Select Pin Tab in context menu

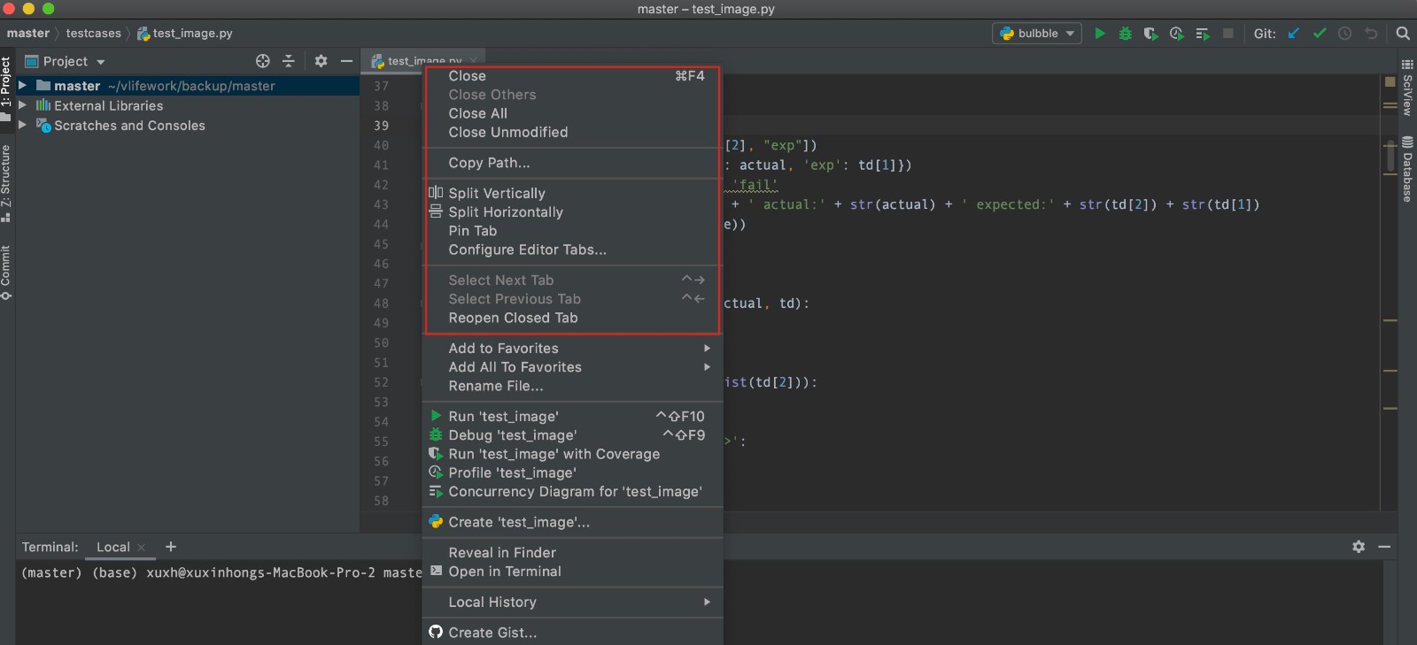pos(572,231)
